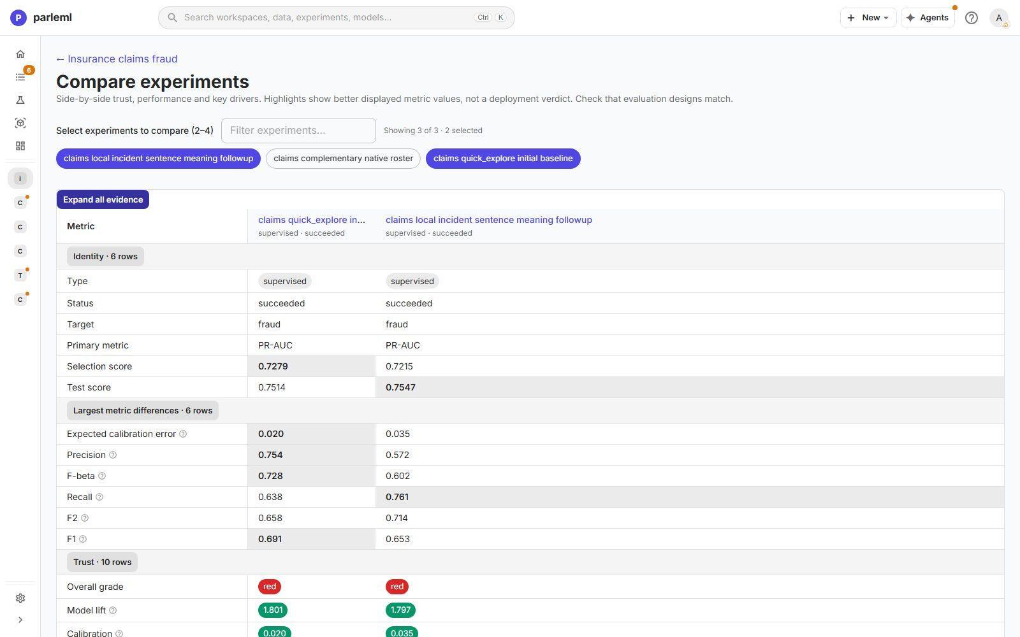
Task: Collapse Largest metric differences section
Action: tap(143, 410)
